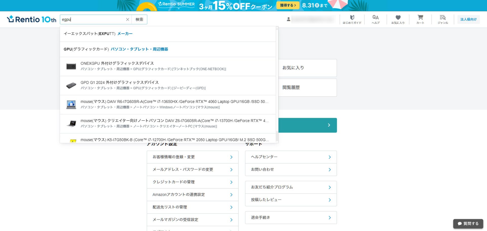Click chevron on ヘルプセンター row
Screen dimensions: 487x231
pyautogui.click(x=330, y=157)
